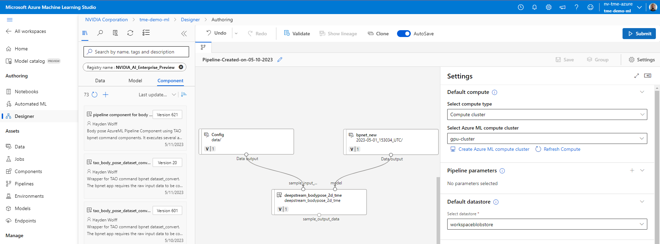
Task: Go back to All workspaces
Action: 26,31
